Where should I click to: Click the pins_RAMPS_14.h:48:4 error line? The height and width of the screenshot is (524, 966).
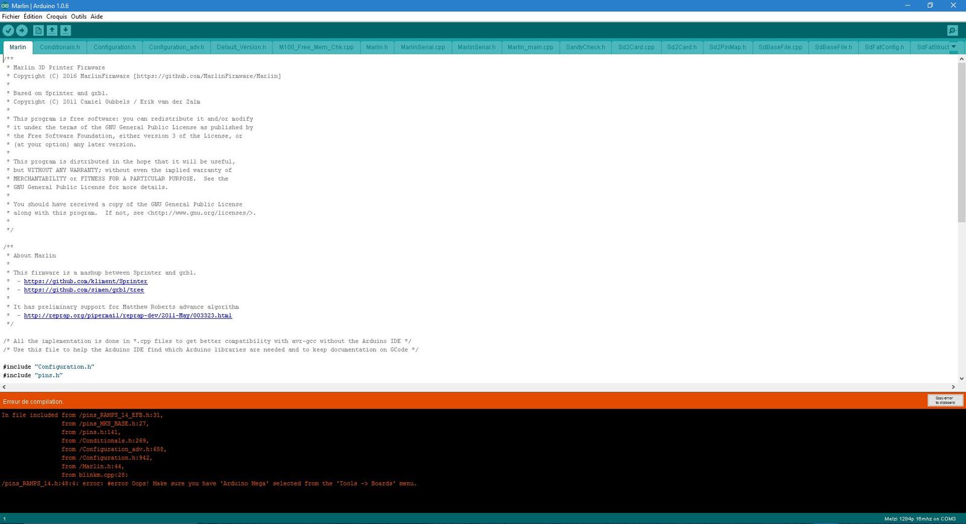pyautogui.click(x=209, y=484)
